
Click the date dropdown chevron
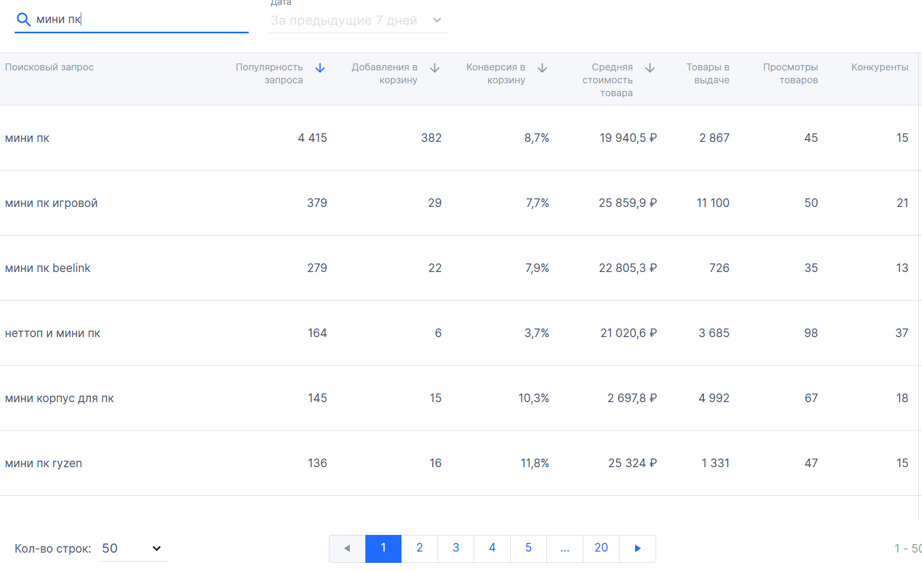pos(437,20)
